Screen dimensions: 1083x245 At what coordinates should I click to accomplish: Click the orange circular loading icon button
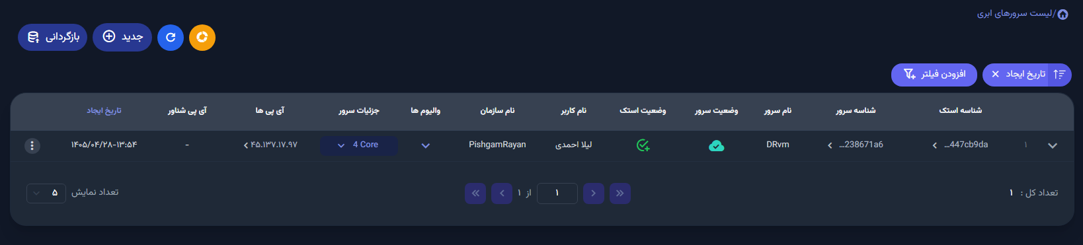[x=202, y=37]
